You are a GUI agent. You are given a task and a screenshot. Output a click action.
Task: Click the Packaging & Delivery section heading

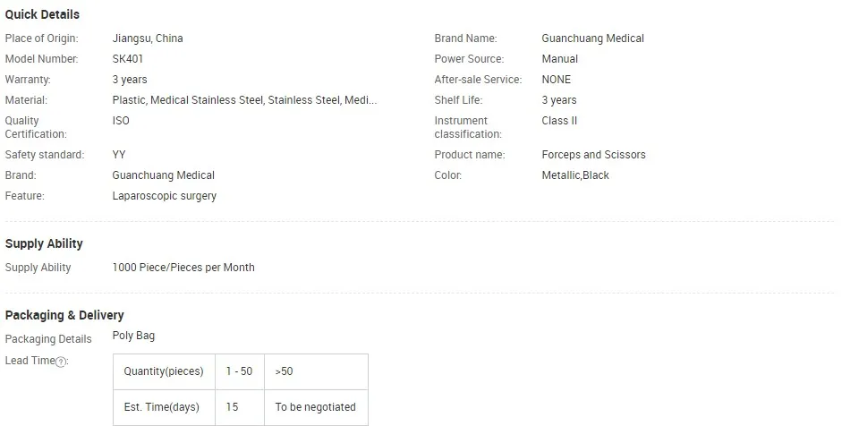pyautogui.click(x=64, y=315)
